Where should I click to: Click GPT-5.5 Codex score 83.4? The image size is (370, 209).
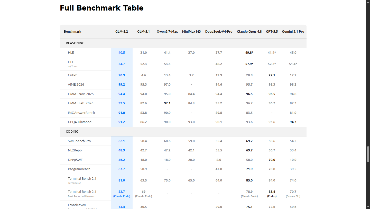(272, 192)
